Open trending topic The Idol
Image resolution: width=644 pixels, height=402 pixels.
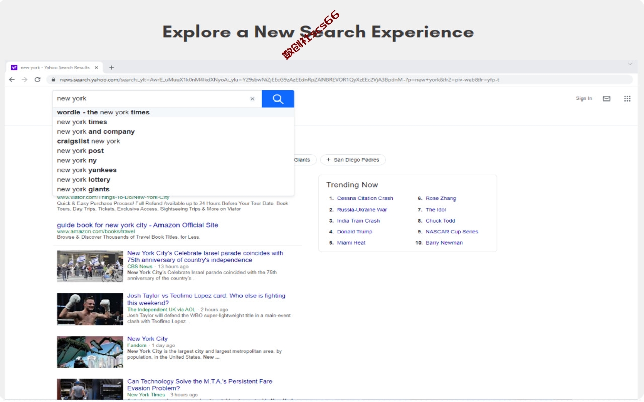click(436, 210)
